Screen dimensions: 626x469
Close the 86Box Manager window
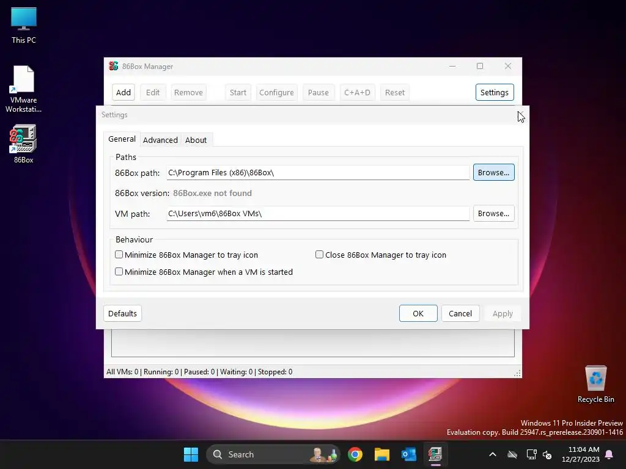[508, 66]
